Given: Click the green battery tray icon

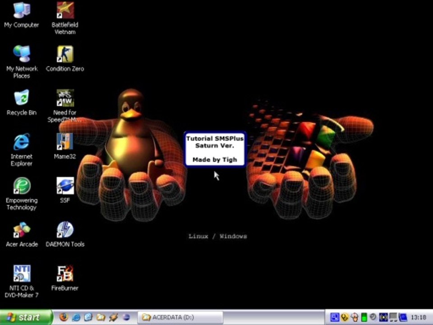Looking at the screenshot, I should click(364, 317).
